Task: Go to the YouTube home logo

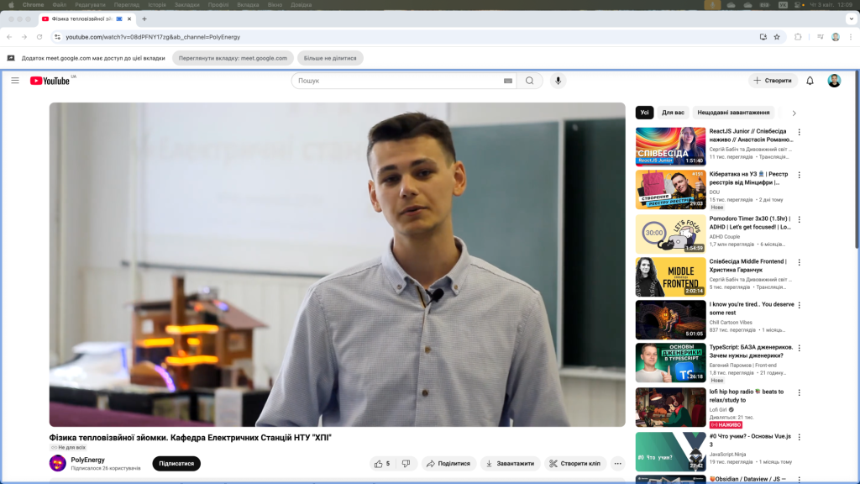Action: [50, 81]
